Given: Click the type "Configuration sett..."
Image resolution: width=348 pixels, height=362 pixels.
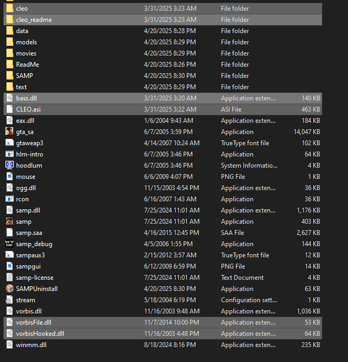Looking at the screenshot, I should (249, 300).
